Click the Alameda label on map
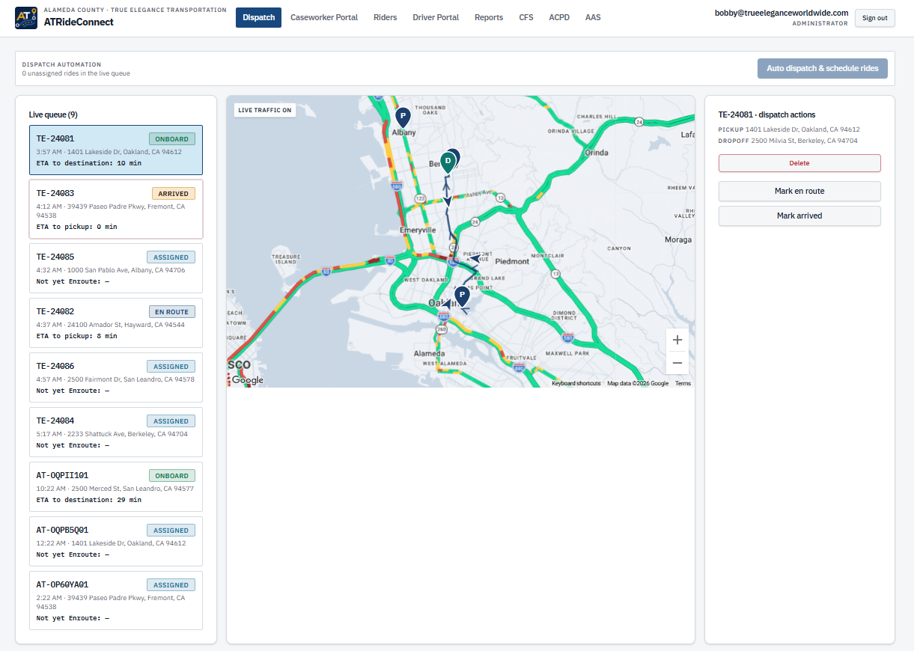 pyautogui.click(x=429, y=353)
